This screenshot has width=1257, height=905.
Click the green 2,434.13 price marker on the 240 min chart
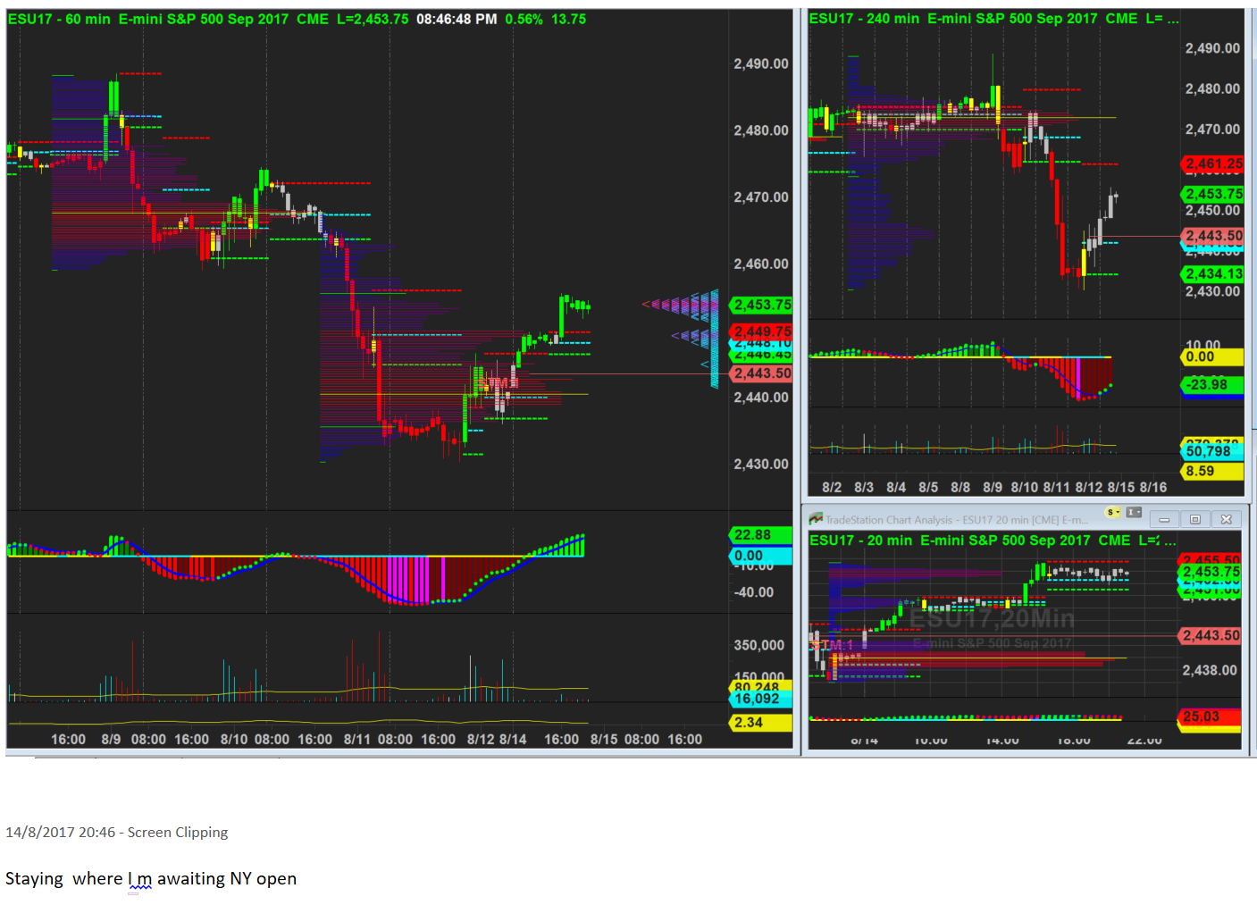1213,274
